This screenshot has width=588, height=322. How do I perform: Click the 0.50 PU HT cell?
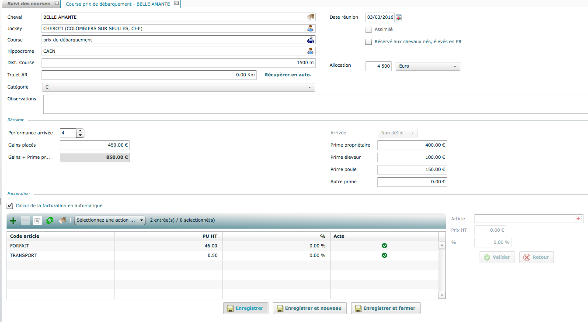tap(169, 255)
